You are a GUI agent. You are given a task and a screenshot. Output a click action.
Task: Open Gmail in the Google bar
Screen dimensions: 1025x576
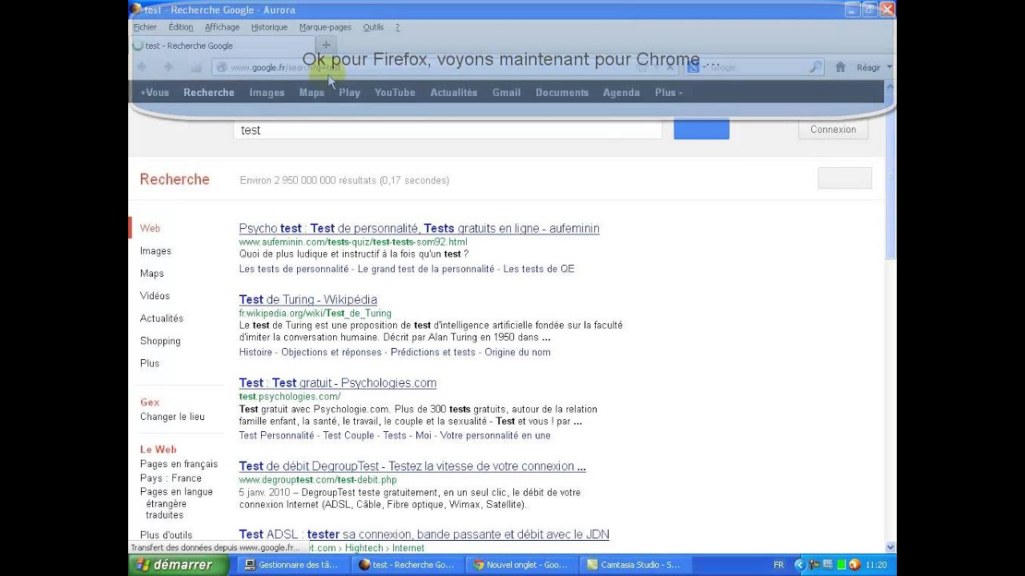pos(506,93)
